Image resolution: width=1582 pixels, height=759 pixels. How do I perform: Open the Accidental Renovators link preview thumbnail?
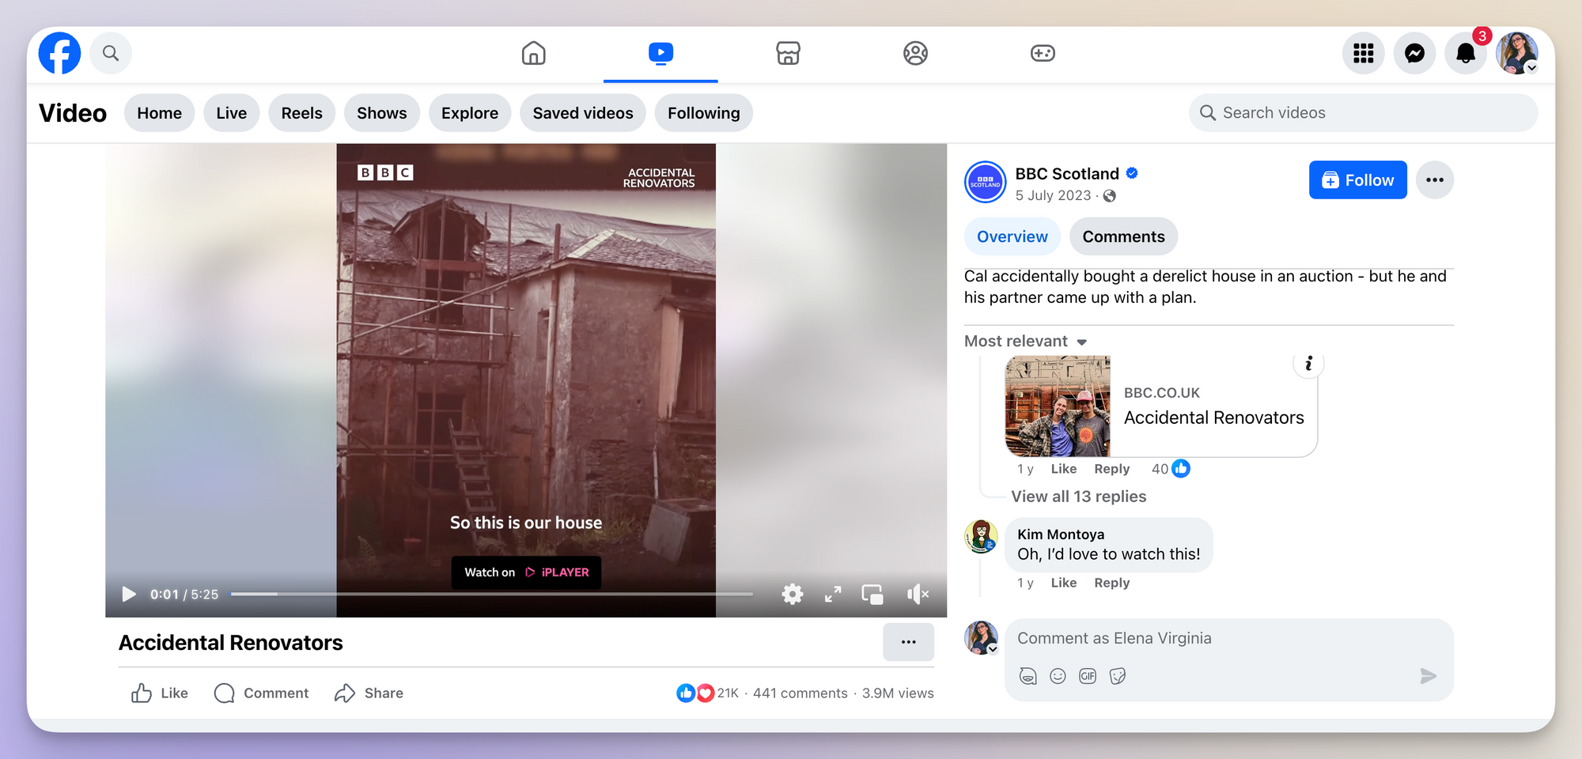coord(1058,406)
